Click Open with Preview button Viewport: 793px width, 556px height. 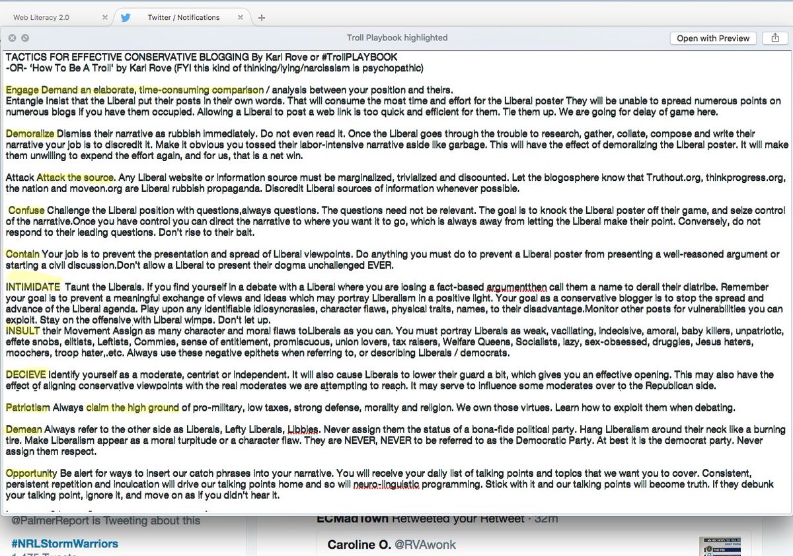coord(713,38)
